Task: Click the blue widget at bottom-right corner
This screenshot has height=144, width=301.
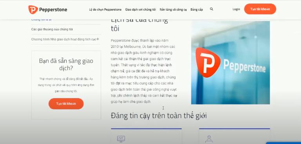Action: [x=283, y=143]
